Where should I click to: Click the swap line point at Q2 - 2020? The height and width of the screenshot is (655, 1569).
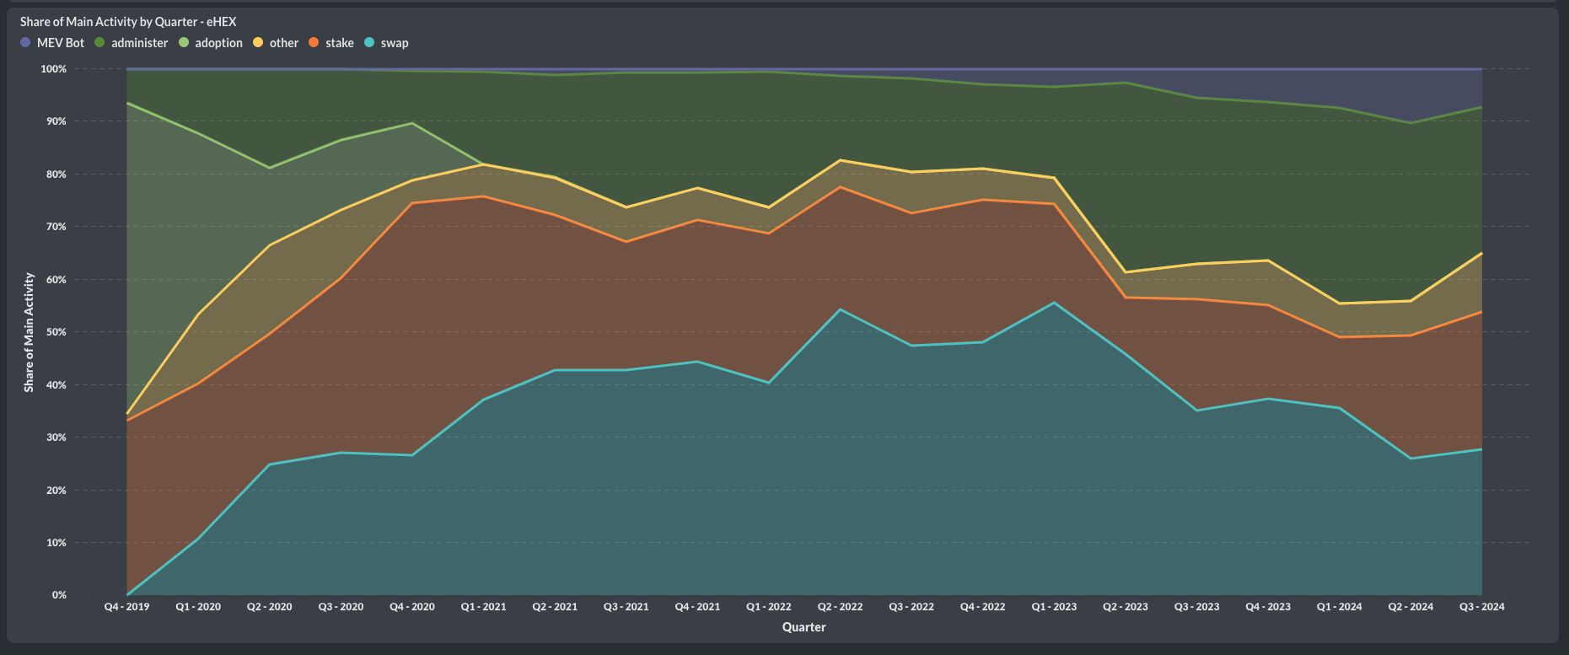[269, 464]
